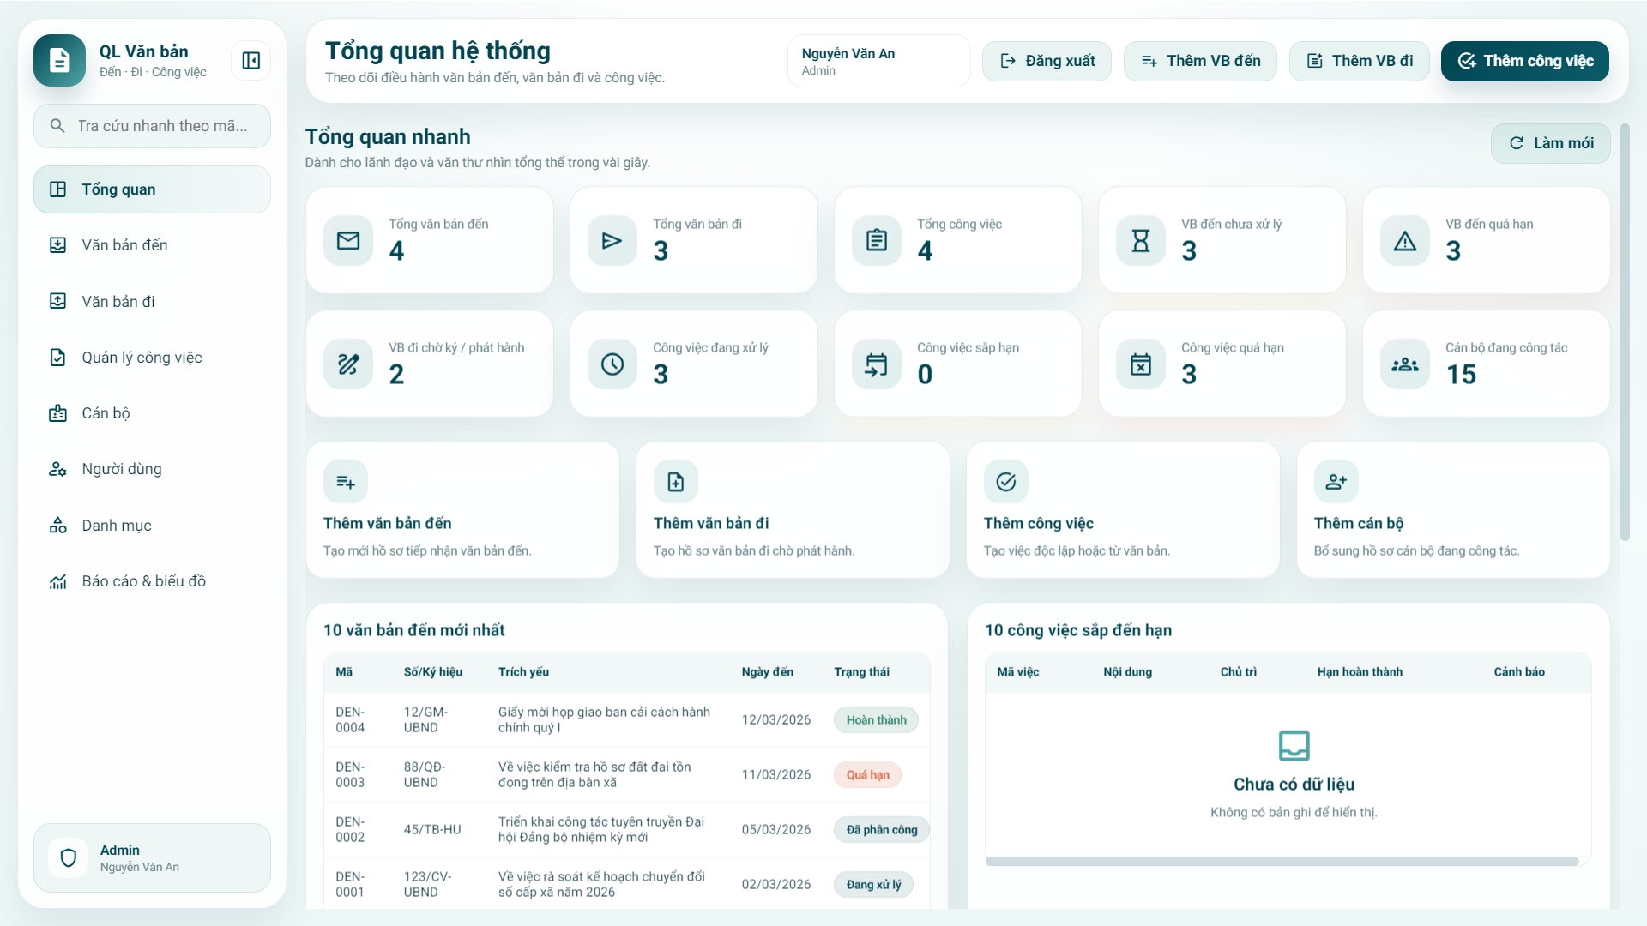Screen dimensions: 1647x926
Task: Click the hourglass icon for VB đến chưa xử lý
Action: coord(1140,241)
